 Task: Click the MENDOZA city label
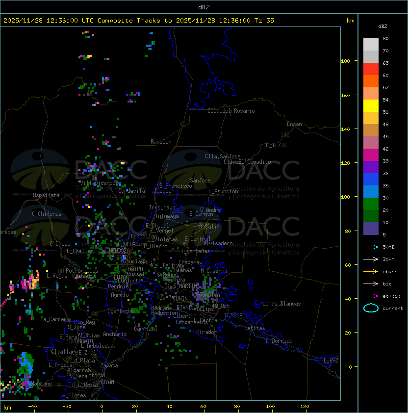tap(119, 251)
